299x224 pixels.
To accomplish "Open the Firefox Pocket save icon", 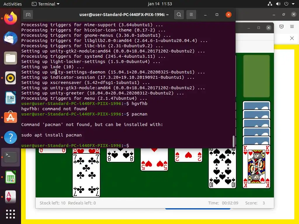I will click(281, 27).
